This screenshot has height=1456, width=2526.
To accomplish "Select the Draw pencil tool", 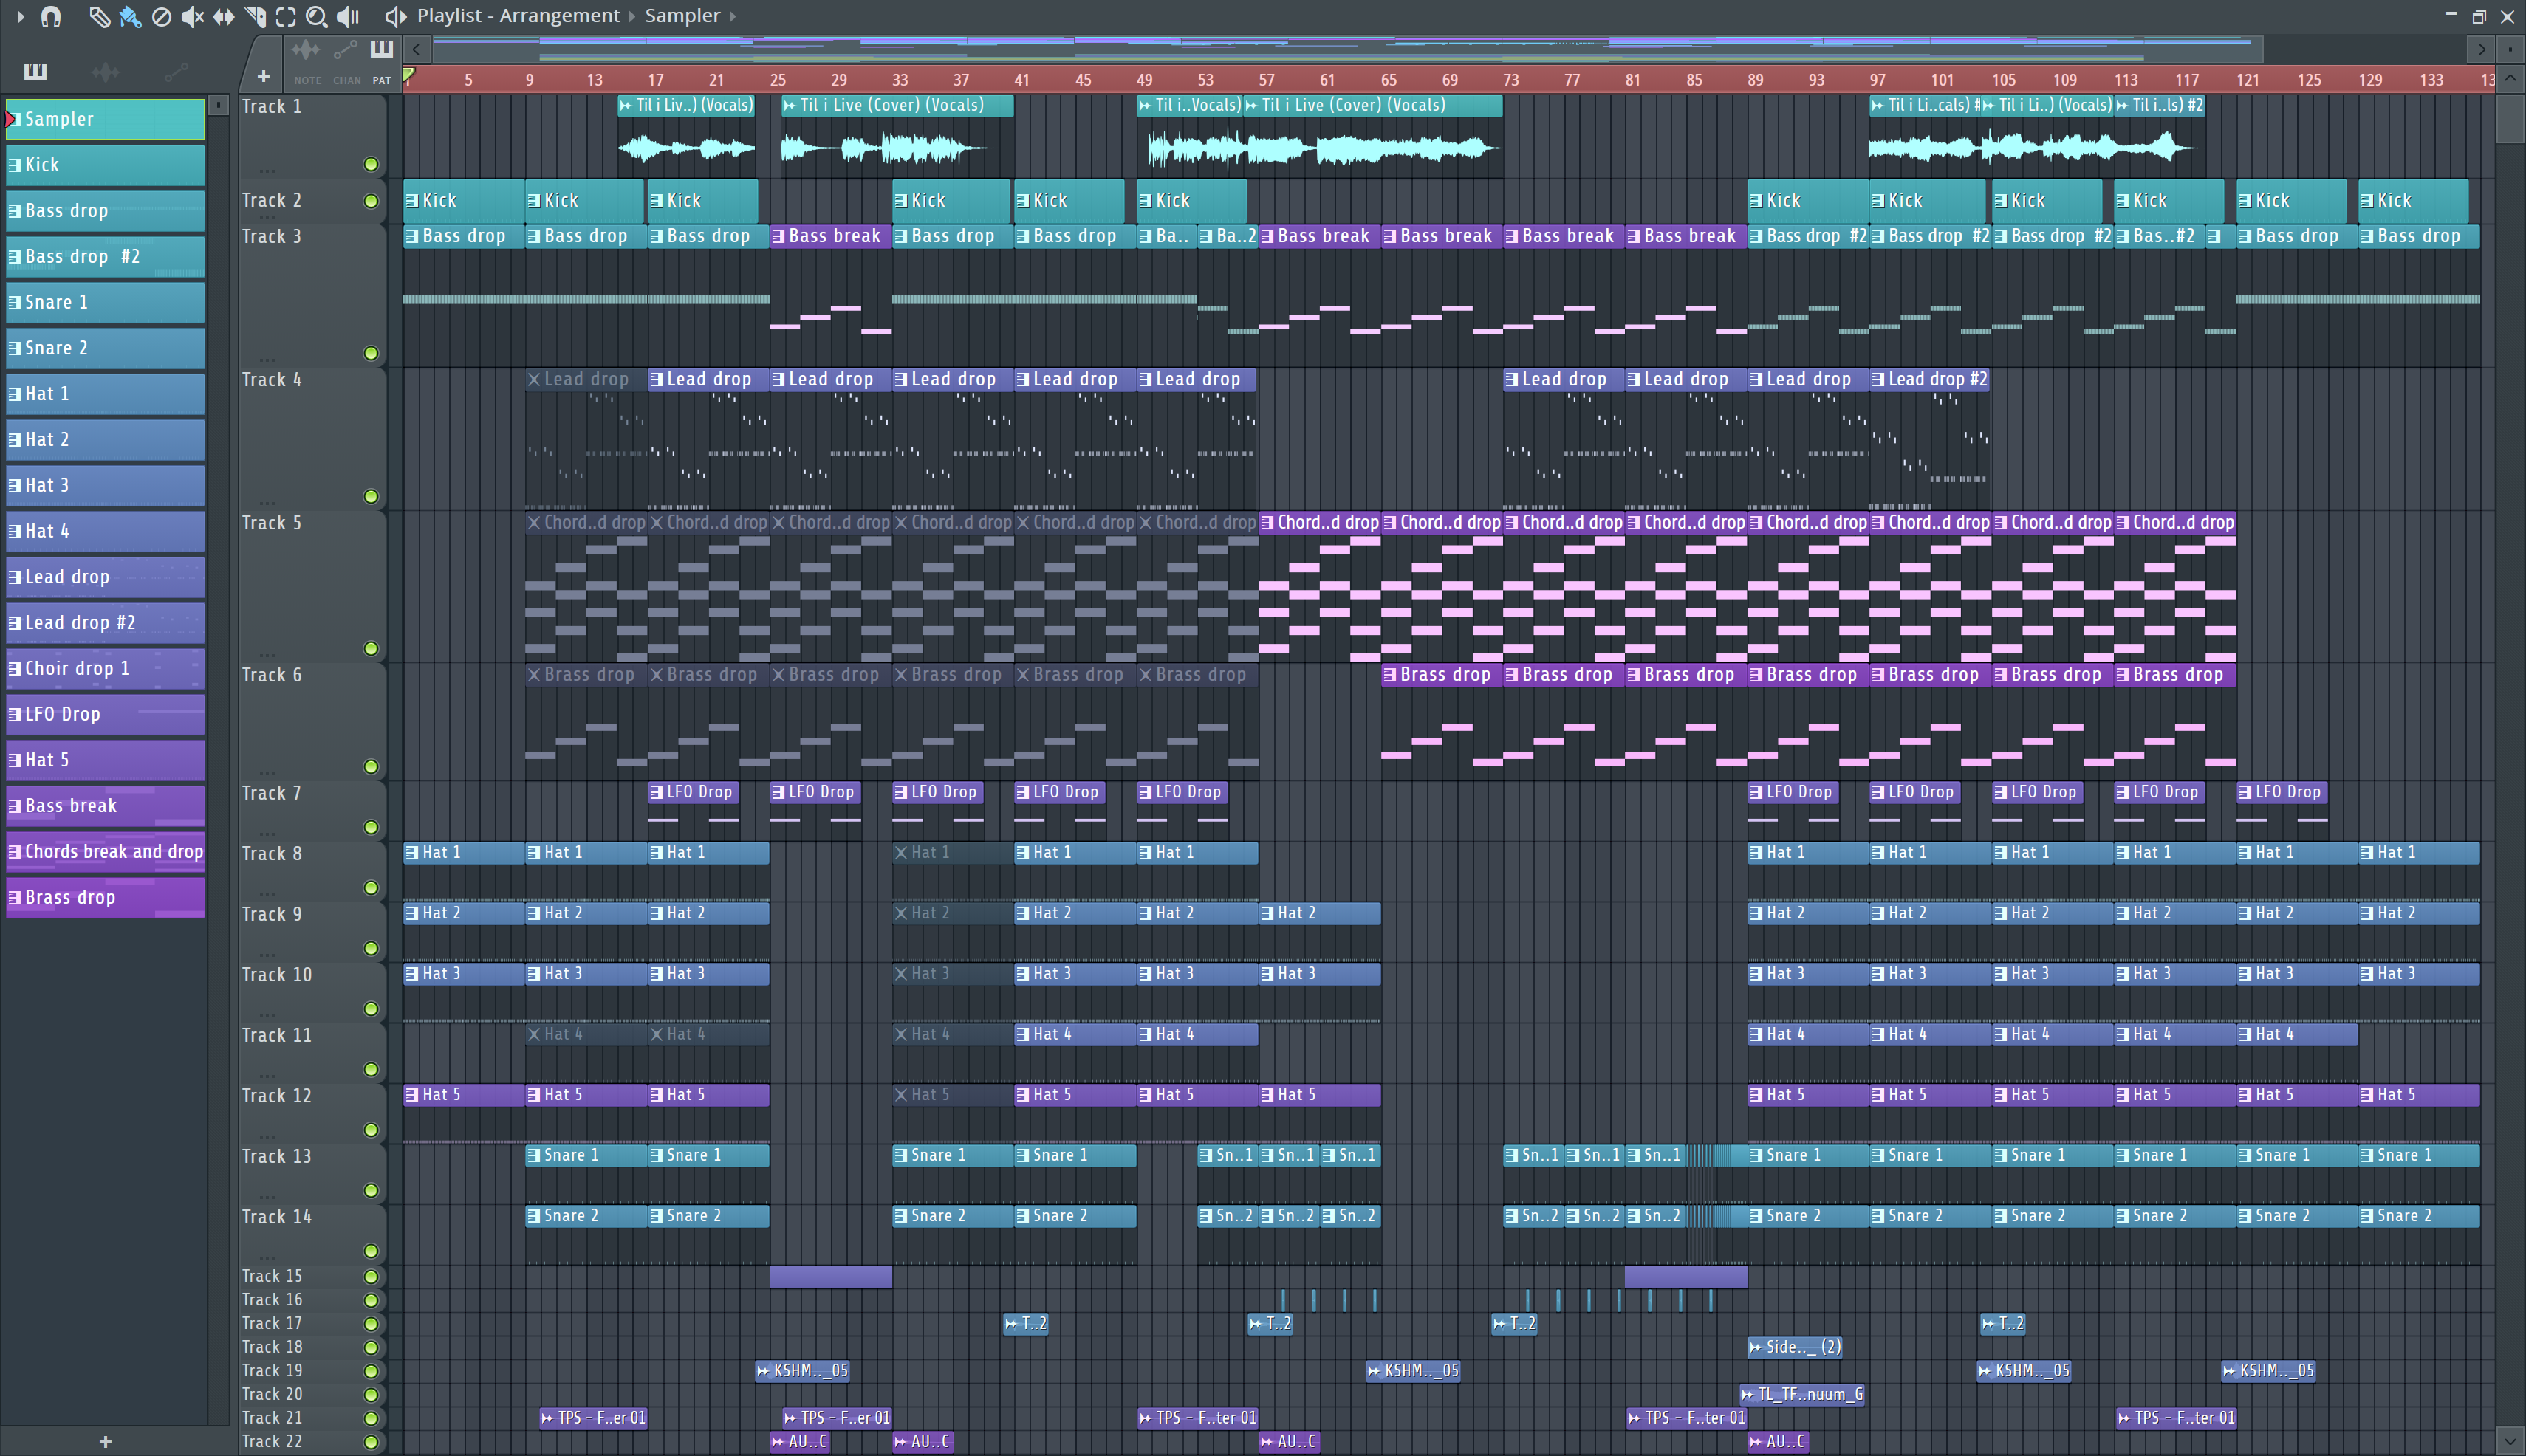I will [x=99, y=16].
